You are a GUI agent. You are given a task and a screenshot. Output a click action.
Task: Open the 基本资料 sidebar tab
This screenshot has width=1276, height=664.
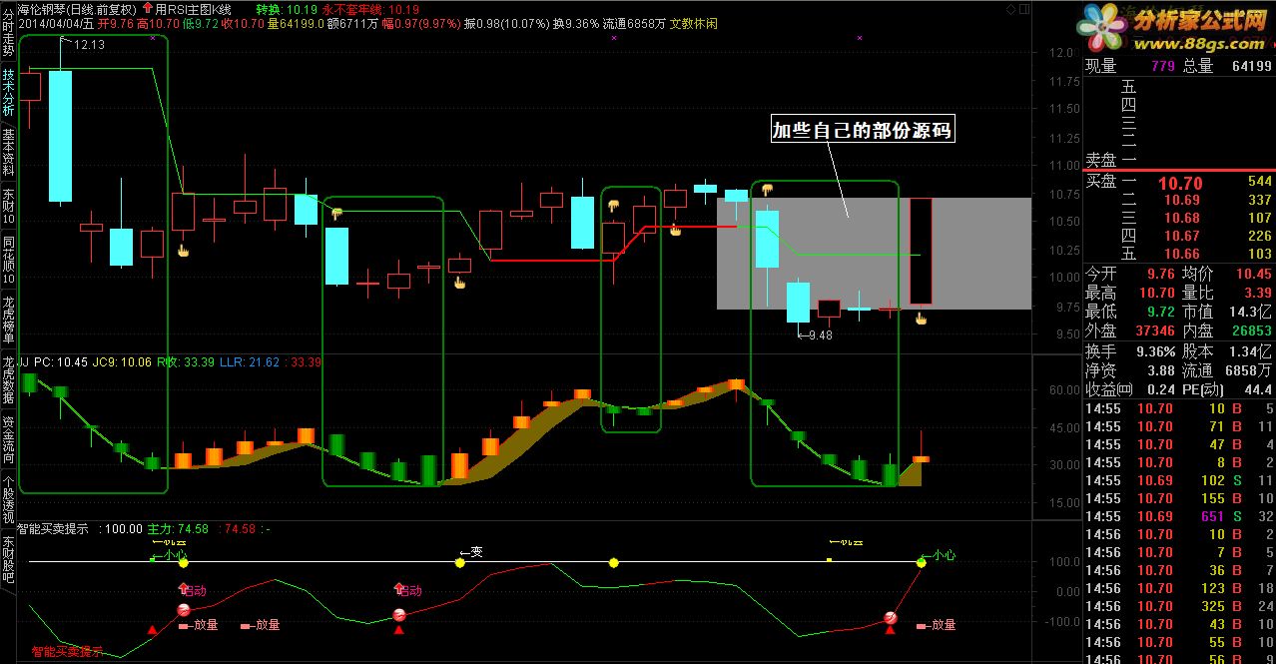coord(8,152)
